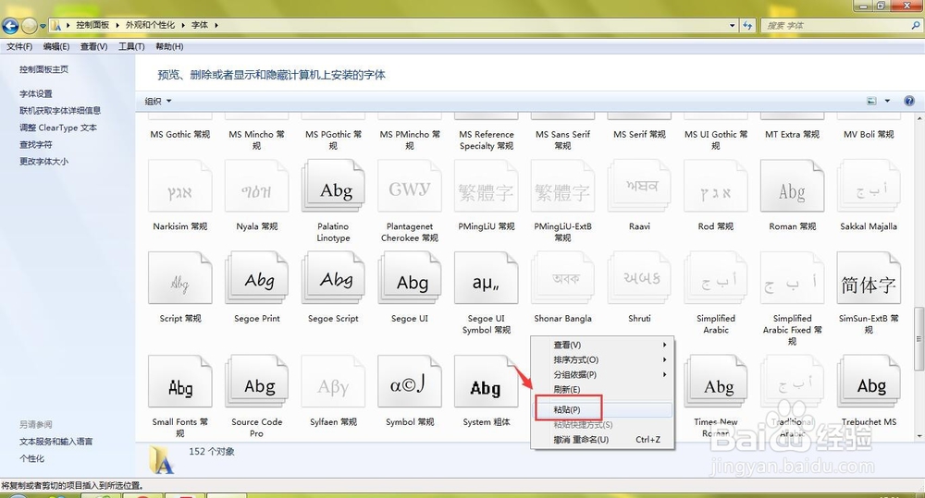This screenshot has height=498, width=925.
Task: Open the recent pages dropdown arrow
Action: point(43,26)
